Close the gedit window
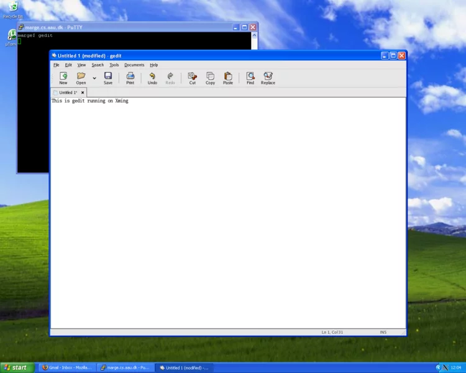Screen dimensions: 466x373 401,55
